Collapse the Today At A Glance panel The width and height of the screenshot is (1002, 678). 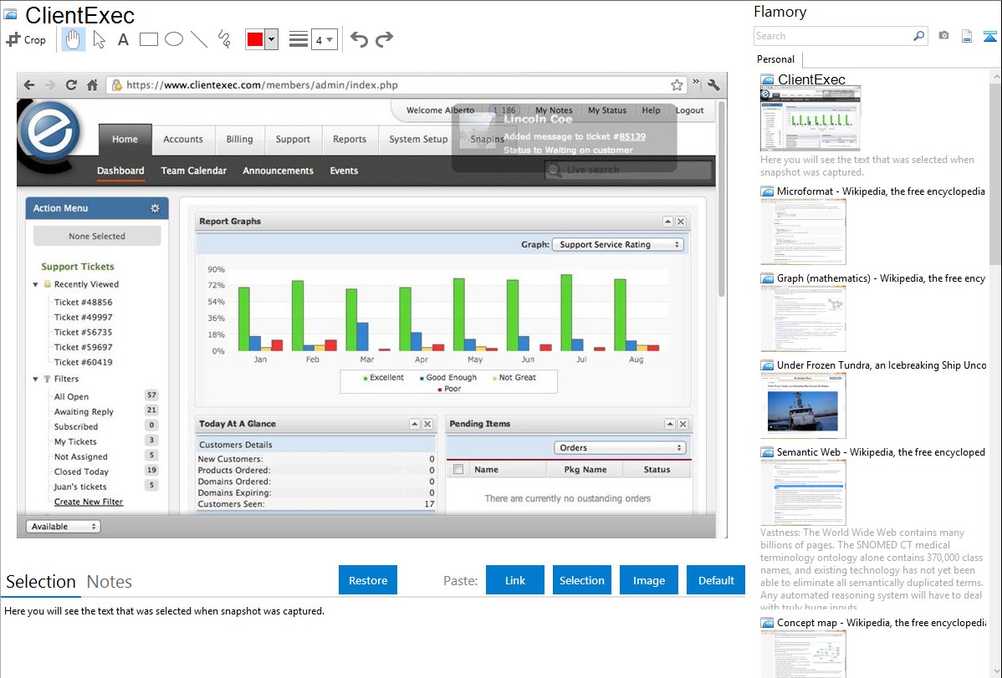[415, 424]
